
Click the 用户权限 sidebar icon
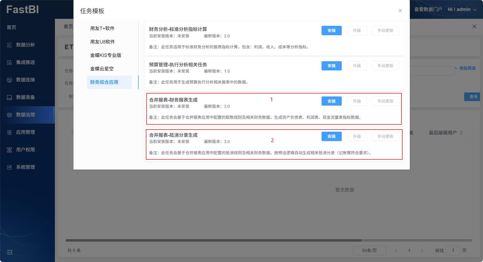point(9,150)
